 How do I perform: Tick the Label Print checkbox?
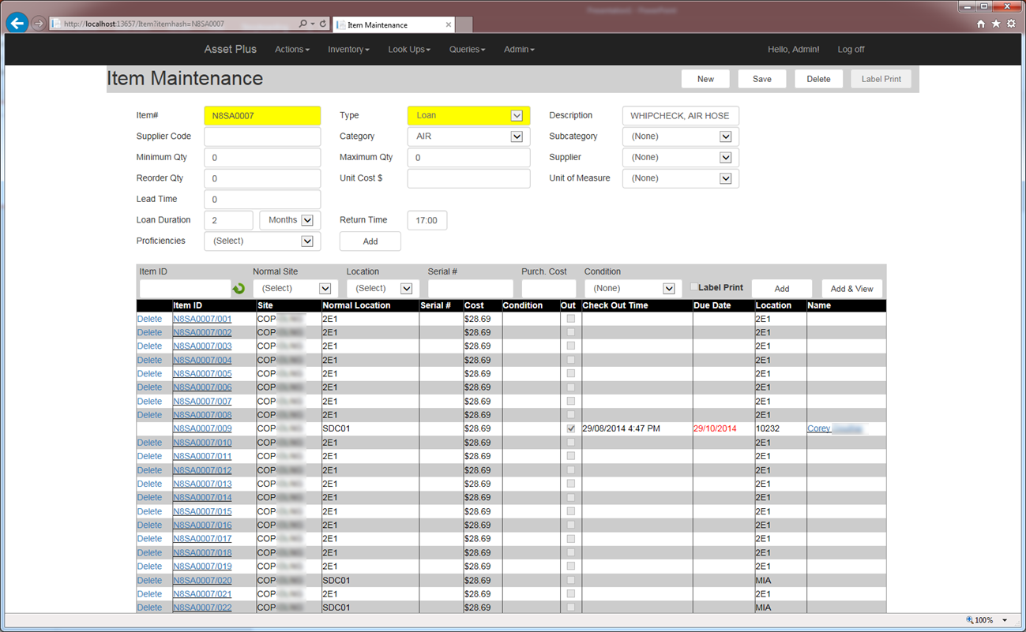[694, 287]
